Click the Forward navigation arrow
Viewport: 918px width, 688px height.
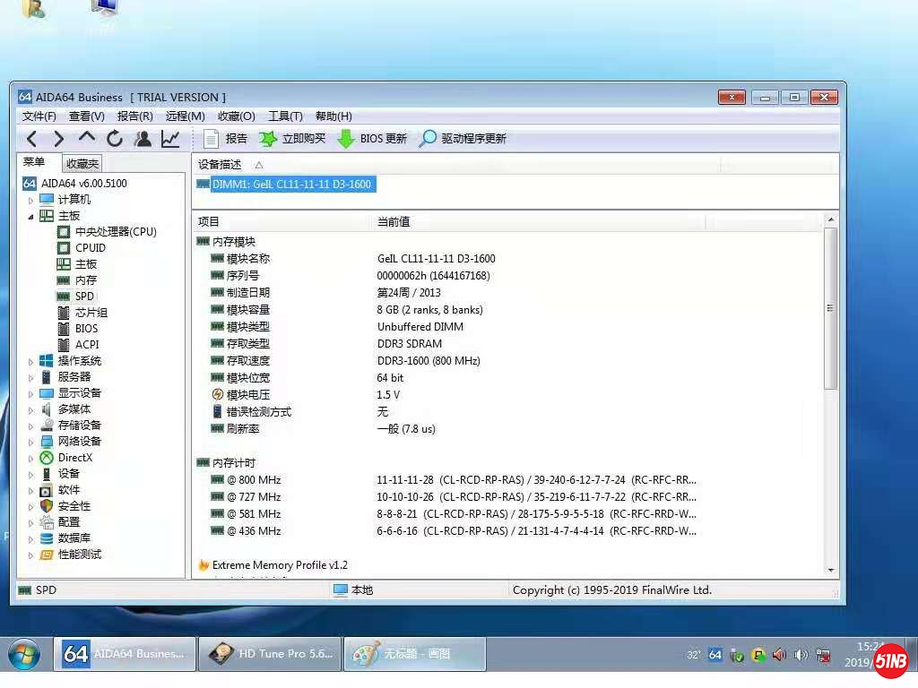59,139
